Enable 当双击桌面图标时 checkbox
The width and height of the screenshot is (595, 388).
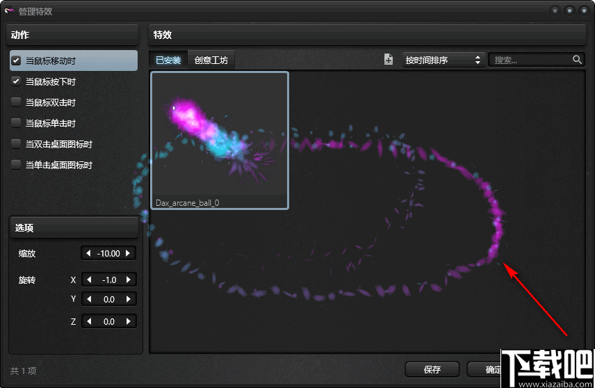(16, 144)
